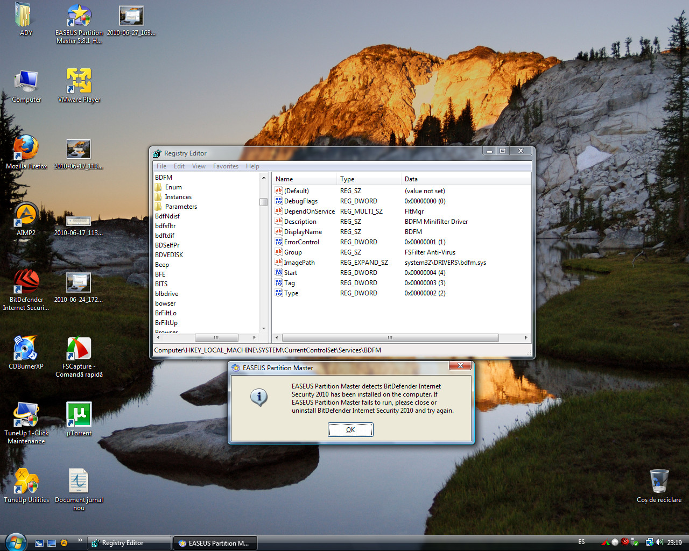689x551 pixels.
Task: Select the 2010-06-27_163 screenshot file icon
Action: tap(131, 20)
